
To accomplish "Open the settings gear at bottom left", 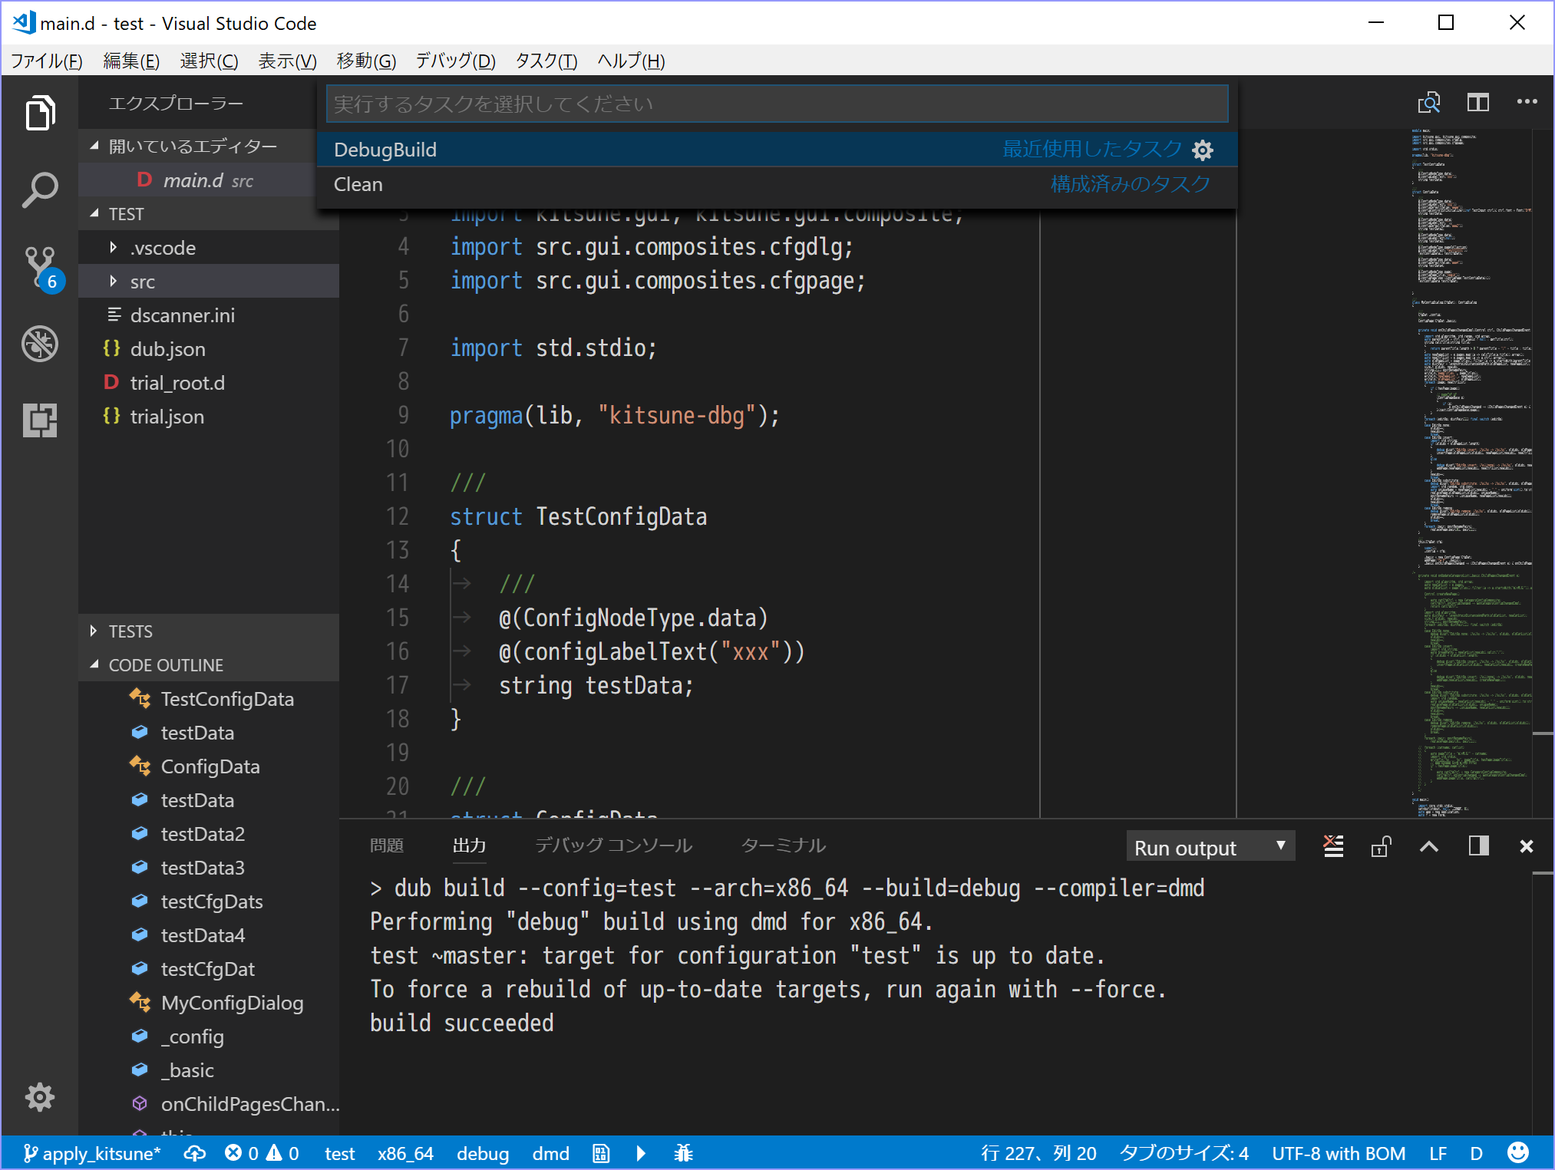I will (x=40, y=1097).
